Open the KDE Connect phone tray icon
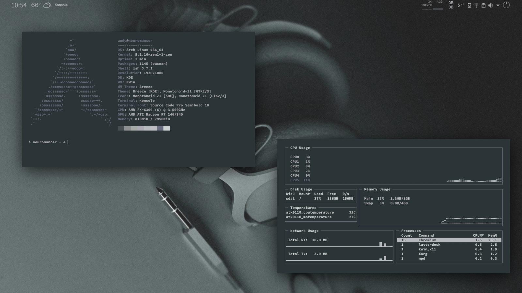Viewport: 522px width, 293px height. [469, 6]
